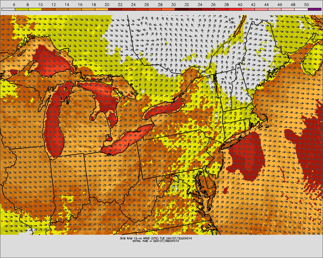Select the legend label "34"
323x258 pixels.
click(x=200, y=4)
